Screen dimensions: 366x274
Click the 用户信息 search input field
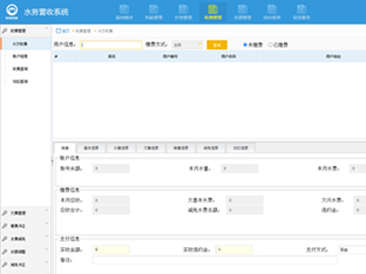click(111, 45)
